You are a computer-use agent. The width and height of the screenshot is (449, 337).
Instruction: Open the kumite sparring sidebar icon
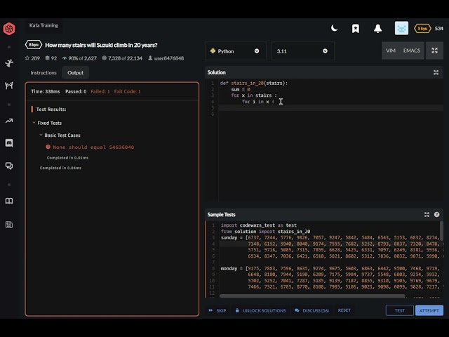[9, 86]
